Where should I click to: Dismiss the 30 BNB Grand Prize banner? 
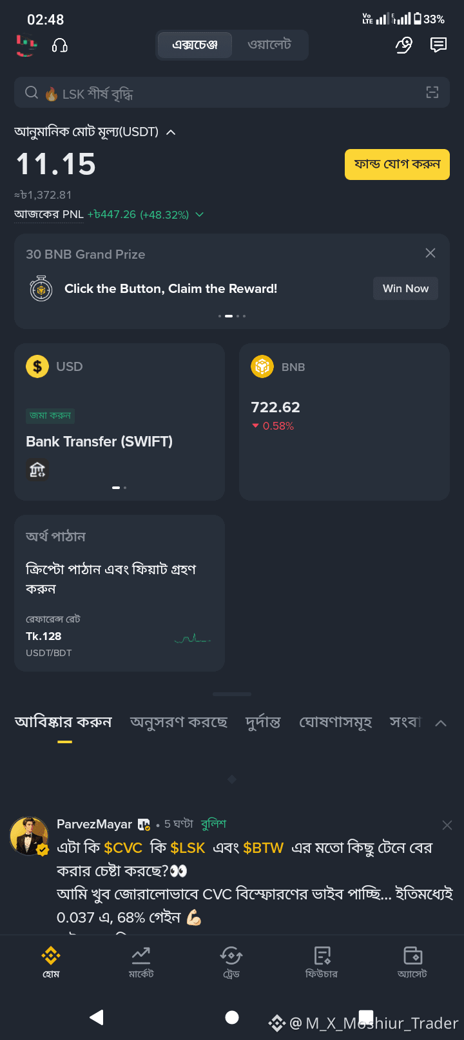coord(430,253)
